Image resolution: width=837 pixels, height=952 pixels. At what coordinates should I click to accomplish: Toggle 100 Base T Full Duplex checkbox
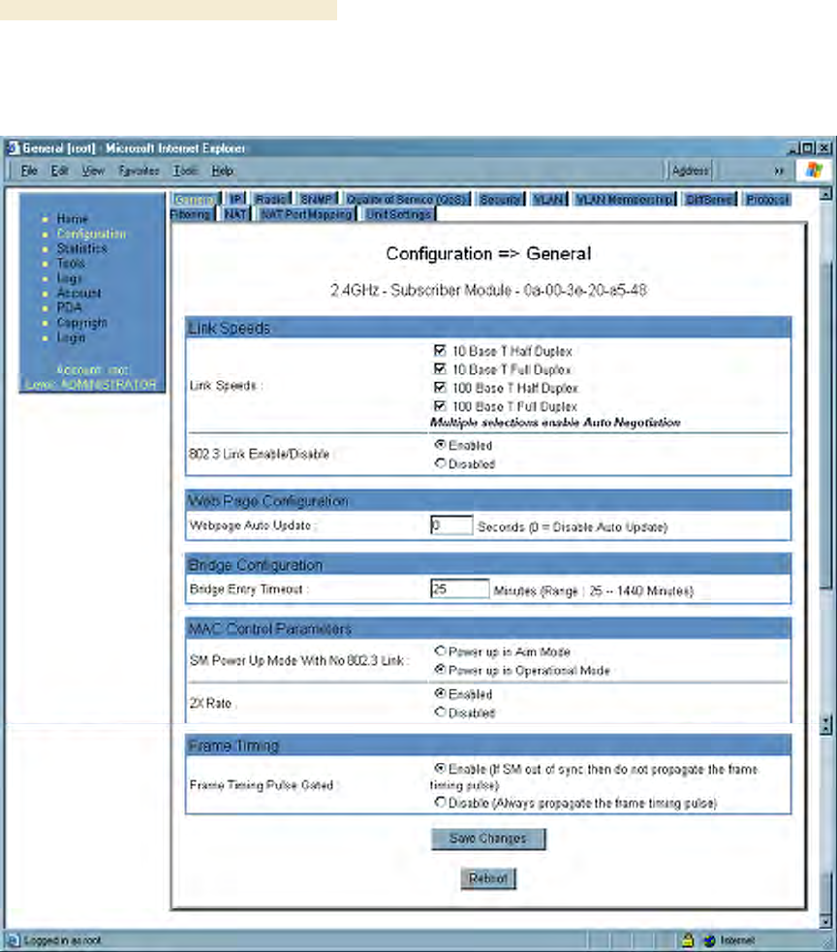click(440, 405)
